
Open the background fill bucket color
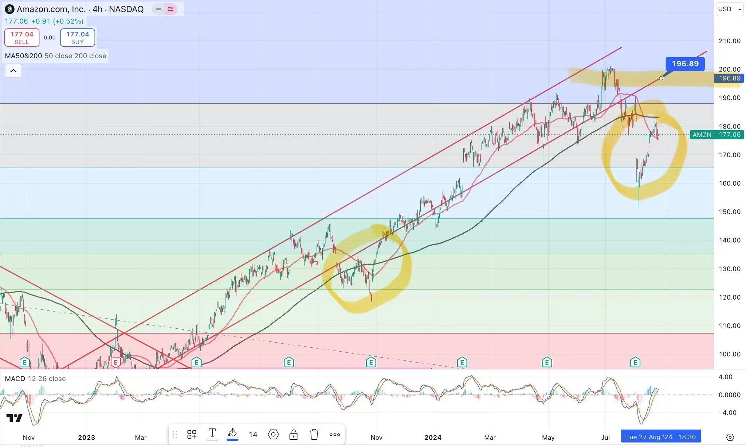232,434
